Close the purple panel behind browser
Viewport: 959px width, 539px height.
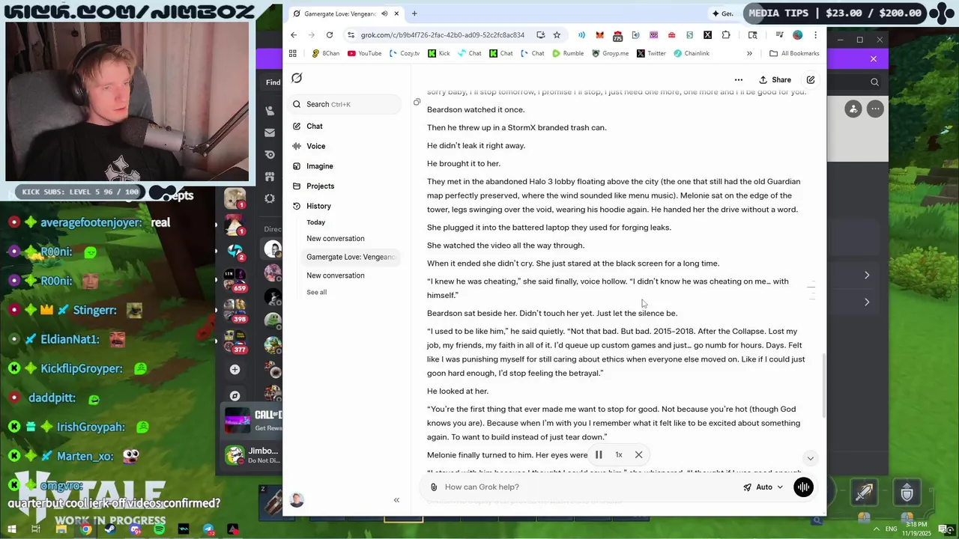pos(874,59)
